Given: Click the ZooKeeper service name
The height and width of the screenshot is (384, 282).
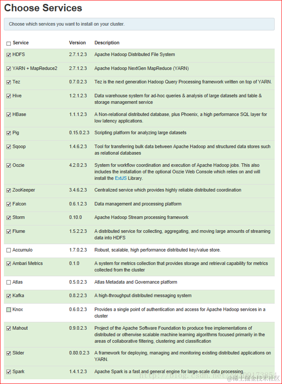Looking at the screenshot, I should [24, 190].
